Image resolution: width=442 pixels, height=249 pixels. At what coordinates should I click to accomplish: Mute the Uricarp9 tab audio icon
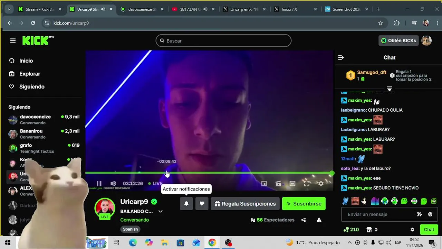point(103,9)
